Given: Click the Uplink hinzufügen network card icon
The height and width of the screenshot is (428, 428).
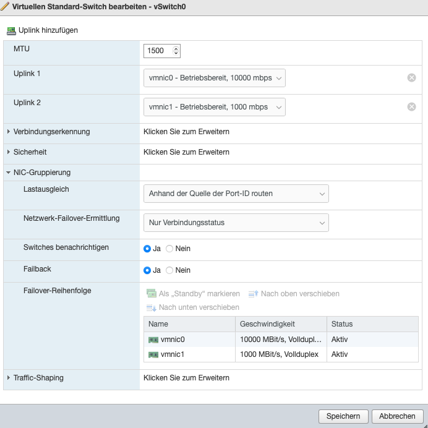Looking at the screenshot, I should 11,30.
